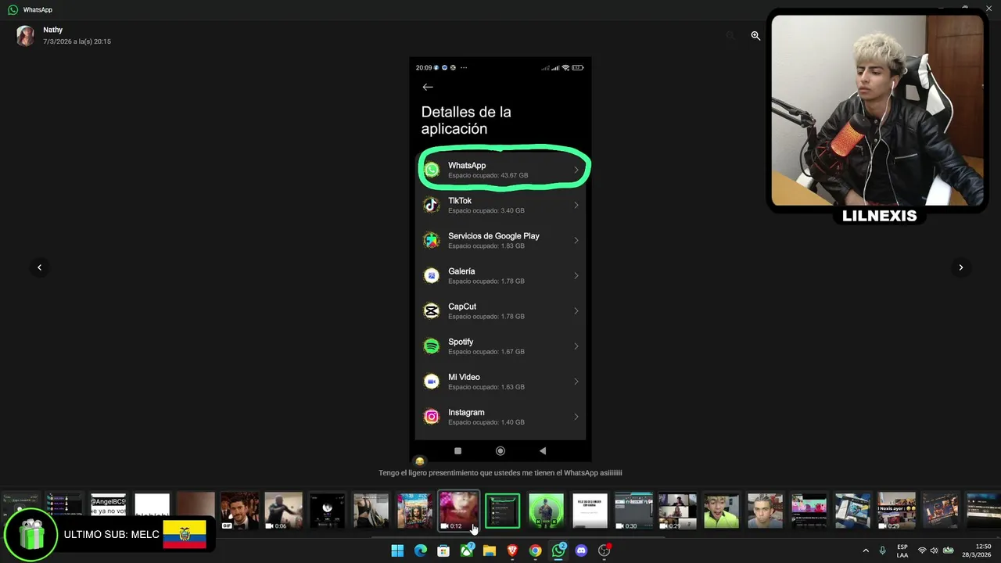The height and width of the screenshot is (563, 1001).
Task: Select the green-bordered app list thumbnail
Action: [x=502, y=511]
